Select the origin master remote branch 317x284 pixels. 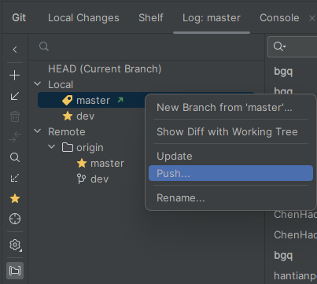(107, 163)
